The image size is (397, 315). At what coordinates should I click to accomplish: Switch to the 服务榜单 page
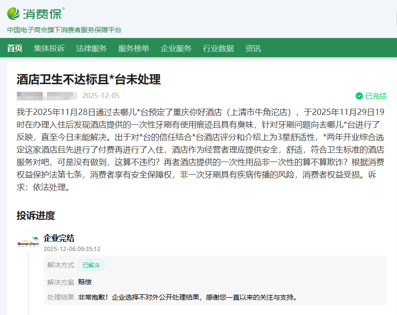pos(134,48)
